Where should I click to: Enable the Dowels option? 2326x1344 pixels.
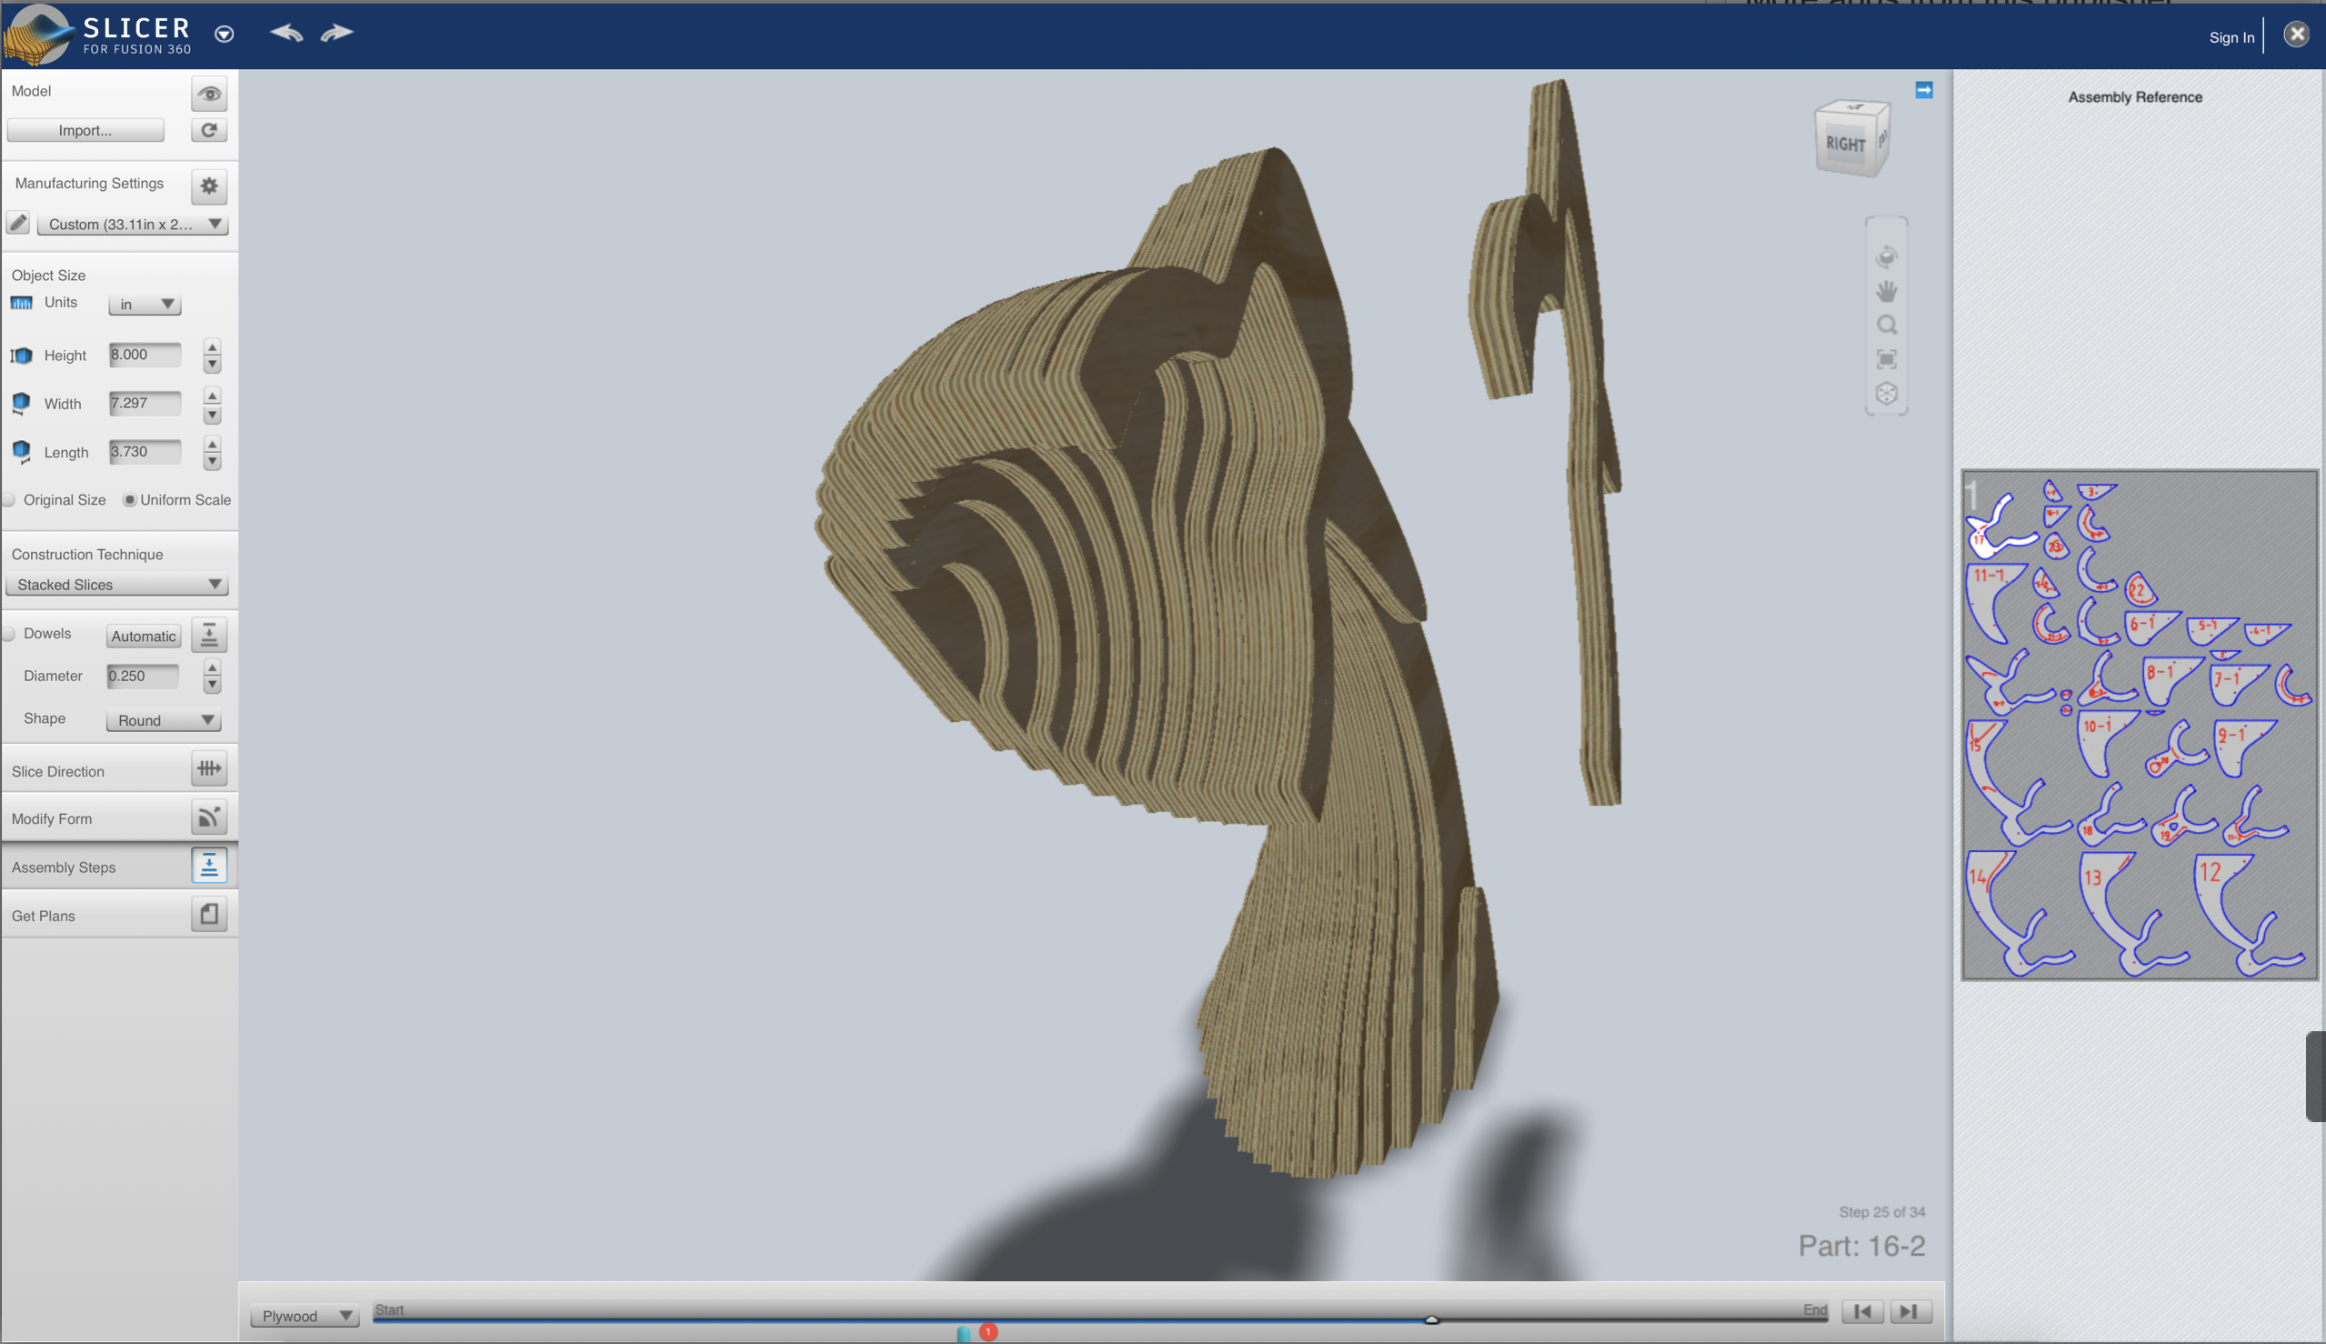tap(9, 634)
